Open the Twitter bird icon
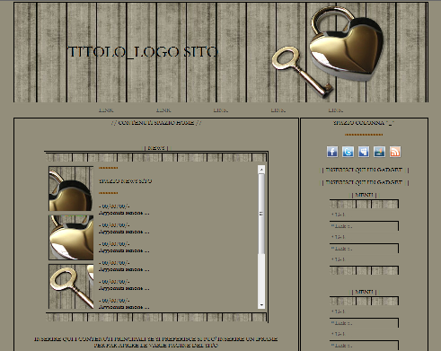 348,152
